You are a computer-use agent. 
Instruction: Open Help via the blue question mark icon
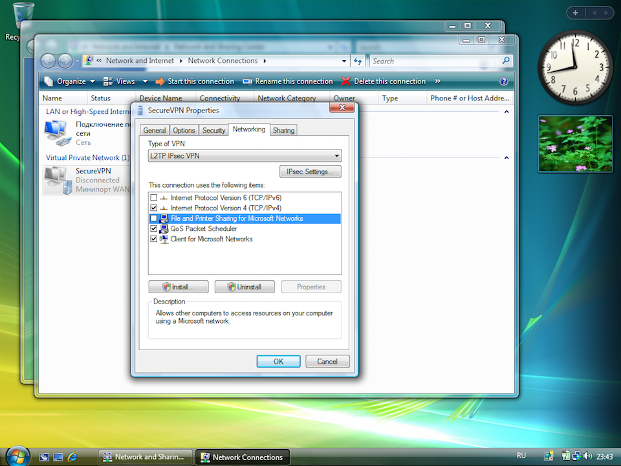[x=504, y=82]
